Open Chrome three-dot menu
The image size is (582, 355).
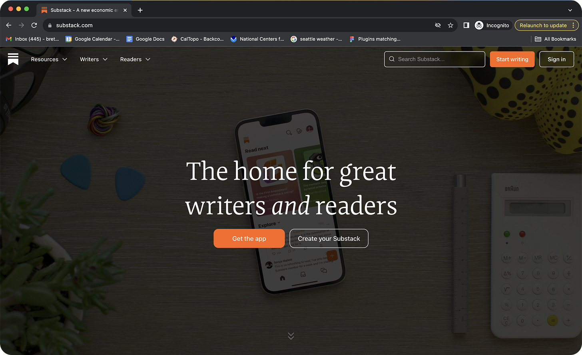click(574, 25)
